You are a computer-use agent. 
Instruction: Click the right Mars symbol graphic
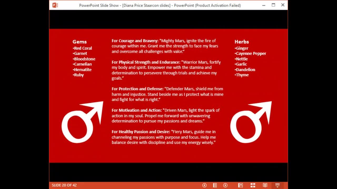251,122
